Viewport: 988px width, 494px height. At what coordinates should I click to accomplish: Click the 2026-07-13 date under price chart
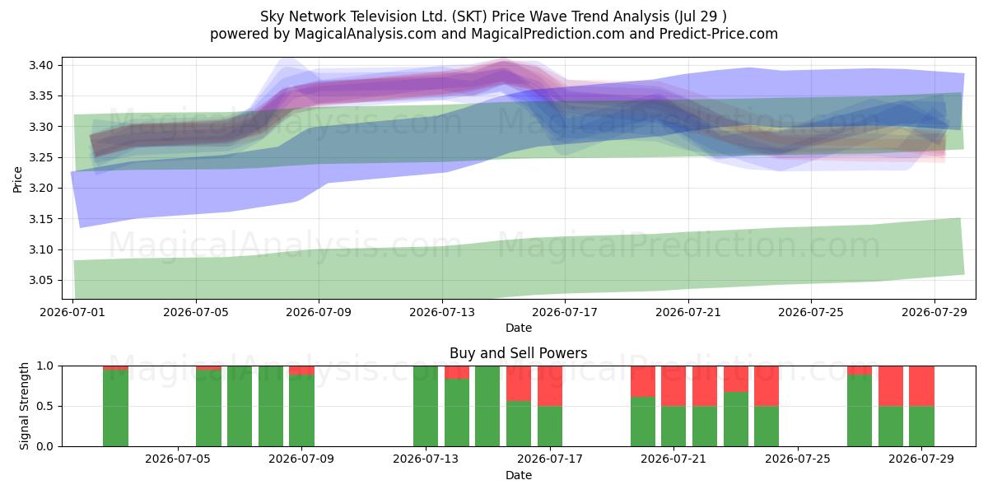point(442,312)
